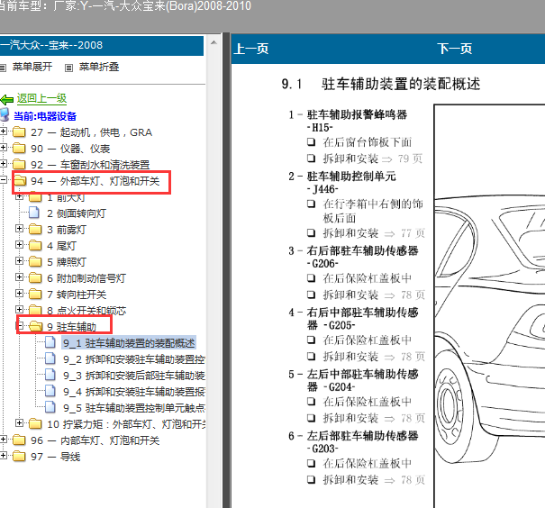Open 9_4 拆卸和安装驻车辅助装置报 entry
The width and height of the screenshot is (545, 508).
click(x=134, y=392)
